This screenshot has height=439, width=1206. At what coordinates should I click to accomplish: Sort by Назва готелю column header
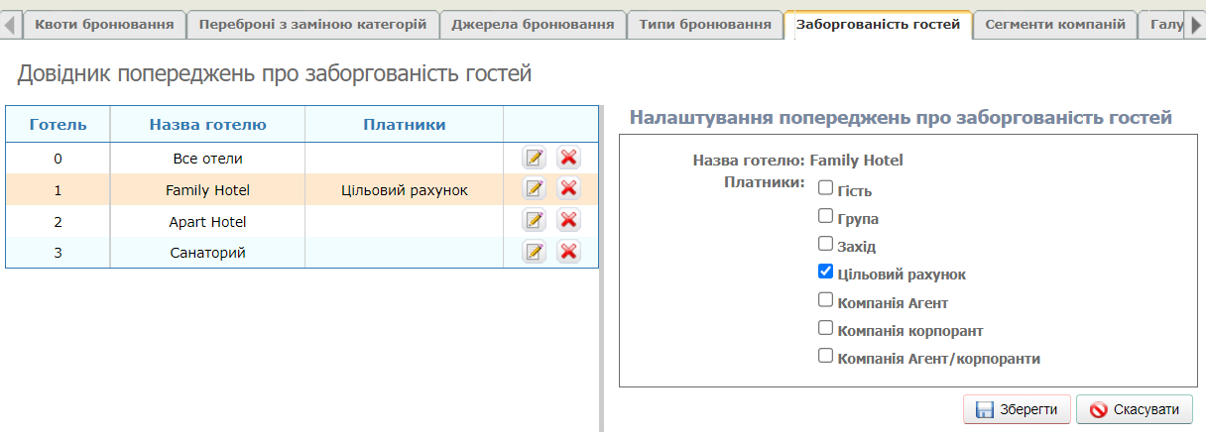point(207,125)
